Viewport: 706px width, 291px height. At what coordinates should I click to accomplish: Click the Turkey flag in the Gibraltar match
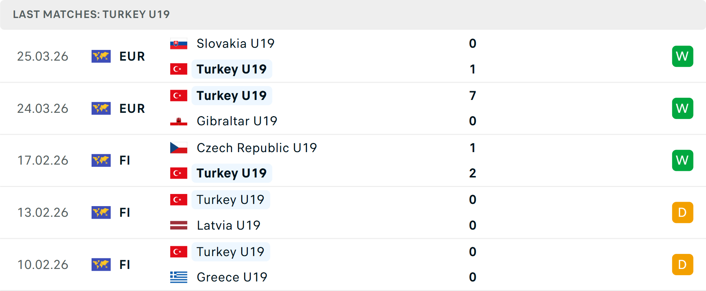point(179,96)
